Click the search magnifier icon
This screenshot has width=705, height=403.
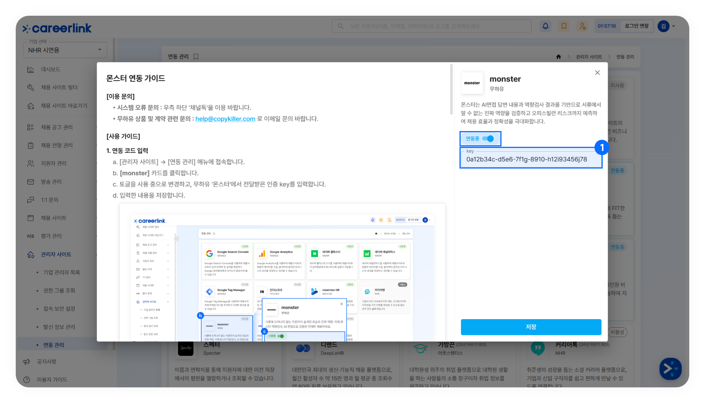point(340,26)
